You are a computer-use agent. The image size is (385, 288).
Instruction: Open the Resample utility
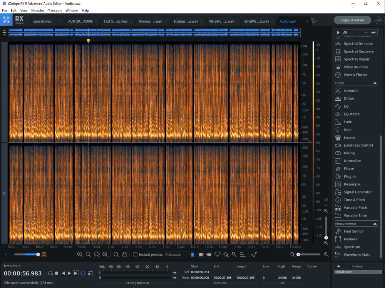click(x=348, y=184)
